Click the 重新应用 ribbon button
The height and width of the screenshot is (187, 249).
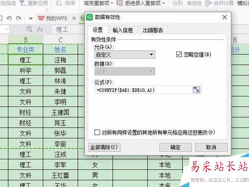coord(33,3)
